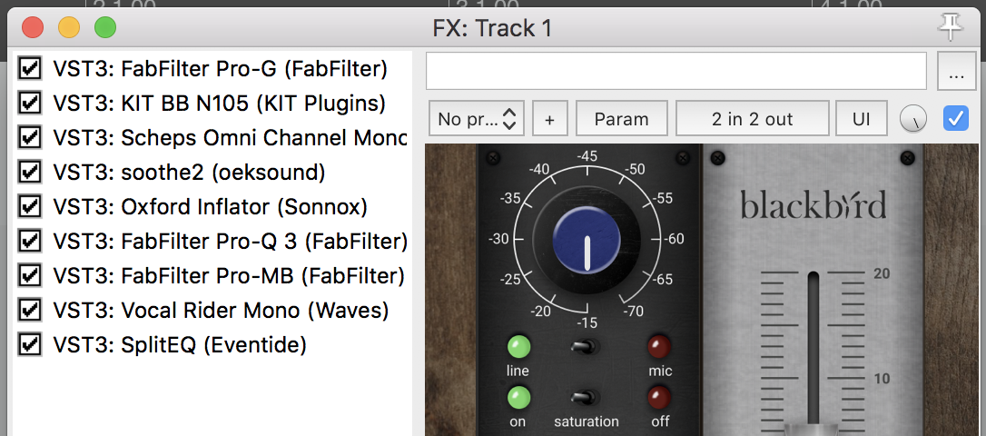This screenshot has height=436, width=986.
Task: Click the wet/dry mix knob
Action: pyautogui.click(x=913, y=118)
